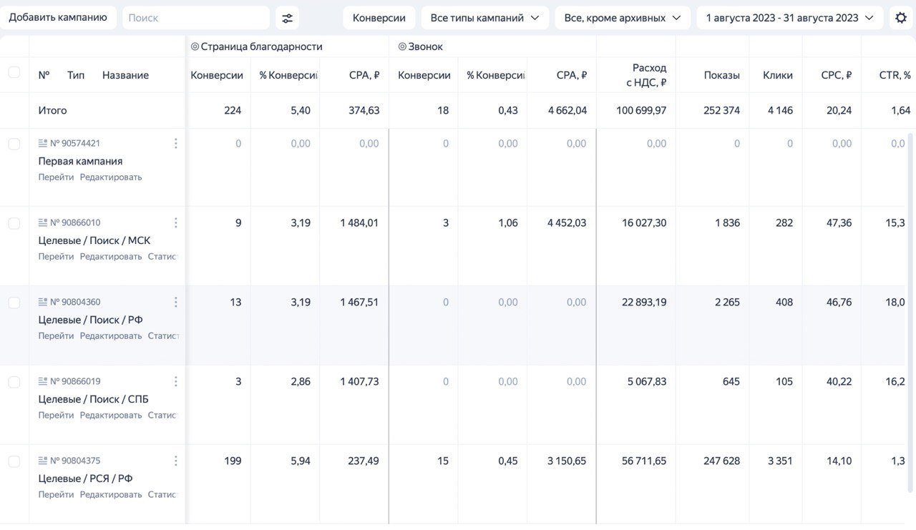
Task: Open three-dot menu for Целевые / РСЯ / РФ
Action: pos(175,461)
